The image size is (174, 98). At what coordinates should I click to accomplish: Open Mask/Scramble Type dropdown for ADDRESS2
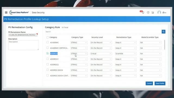click(x=151, y=65)
